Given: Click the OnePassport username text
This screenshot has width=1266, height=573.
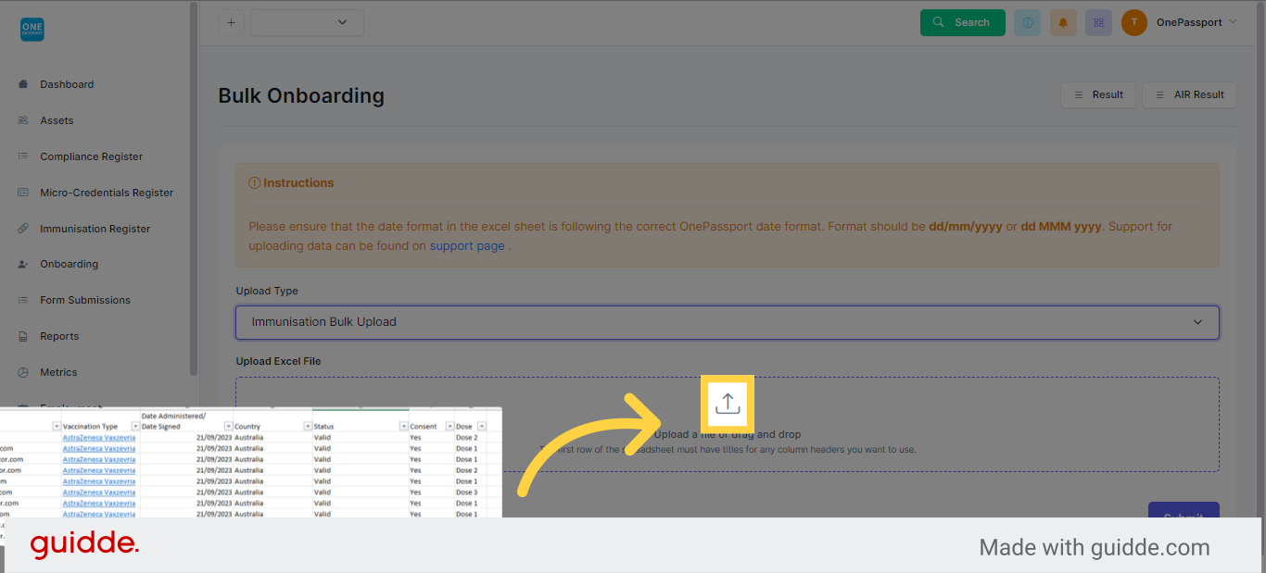Looking at the screenshot, I should pyautogui.click(x=1189, y=22).
